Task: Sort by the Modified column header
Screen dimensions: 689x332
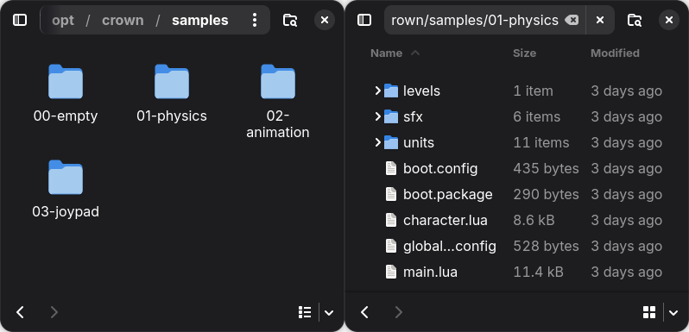Action: coord(615,53)
